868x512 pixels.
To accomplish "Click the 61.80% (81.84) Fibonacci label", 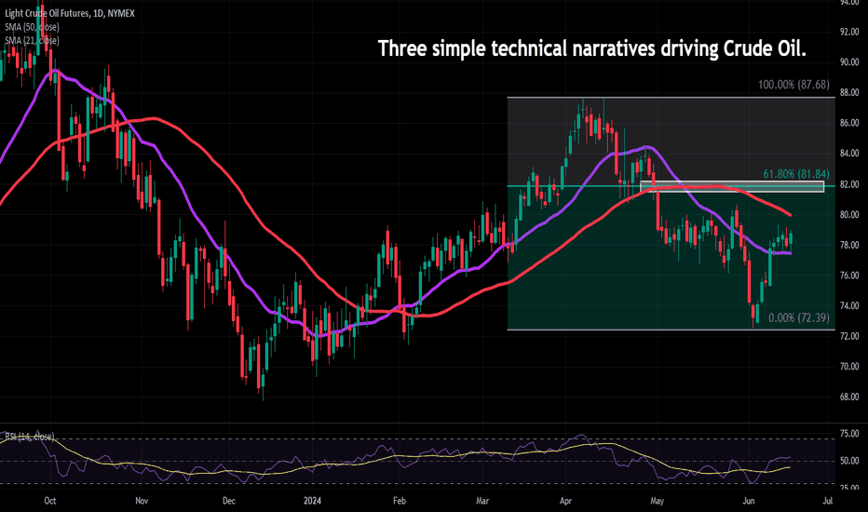I will click(796, 174).
